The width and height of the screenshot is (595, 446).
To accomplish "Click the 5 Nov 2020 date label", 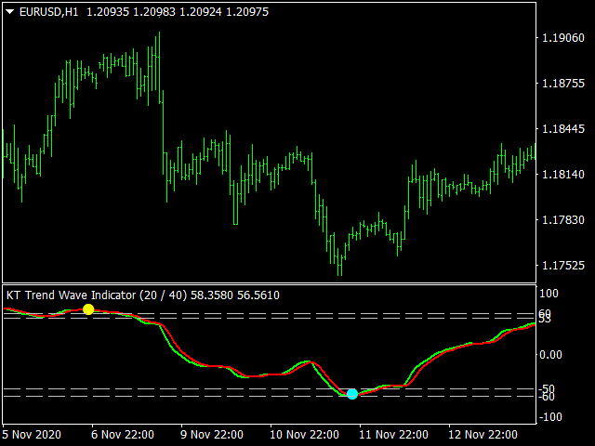I will [32, 434].
